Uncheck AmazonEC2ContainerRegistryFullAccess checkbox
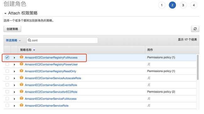 [x=7, y=57]
